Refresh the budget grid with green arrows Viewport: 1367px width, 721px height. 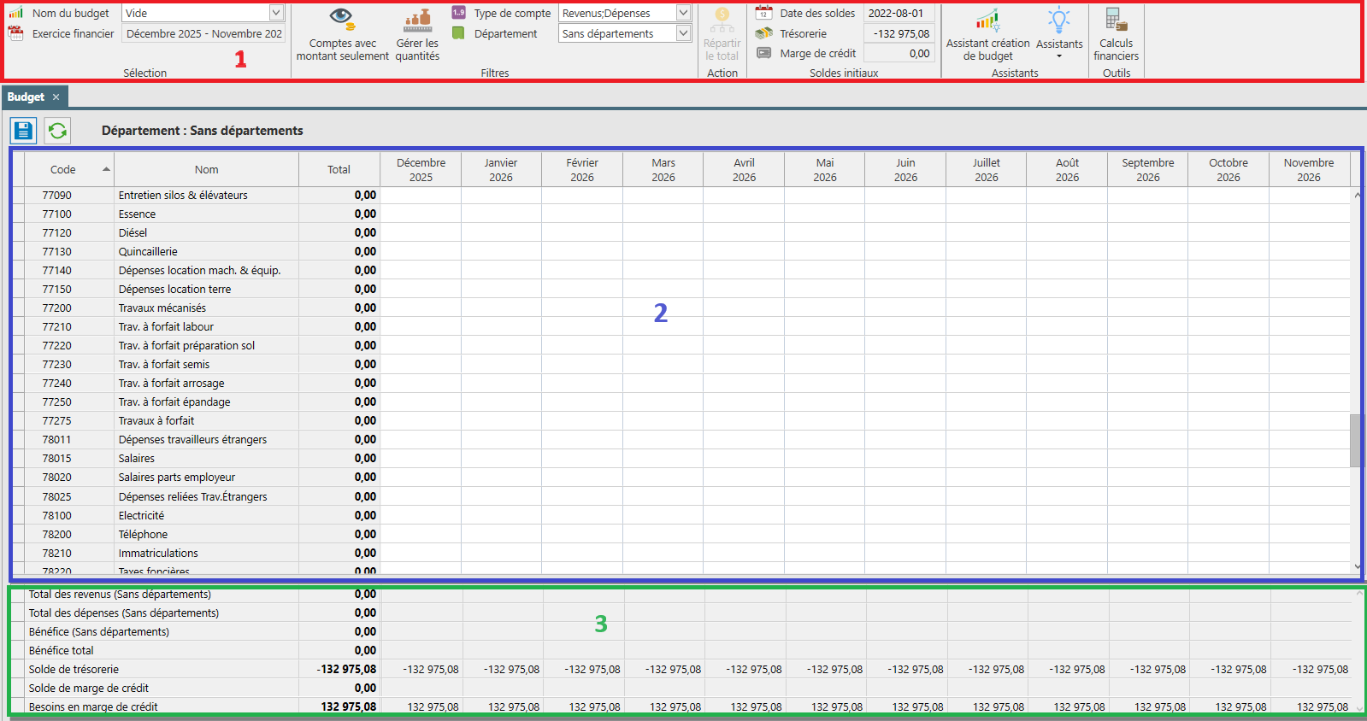(x=57, y=131)
